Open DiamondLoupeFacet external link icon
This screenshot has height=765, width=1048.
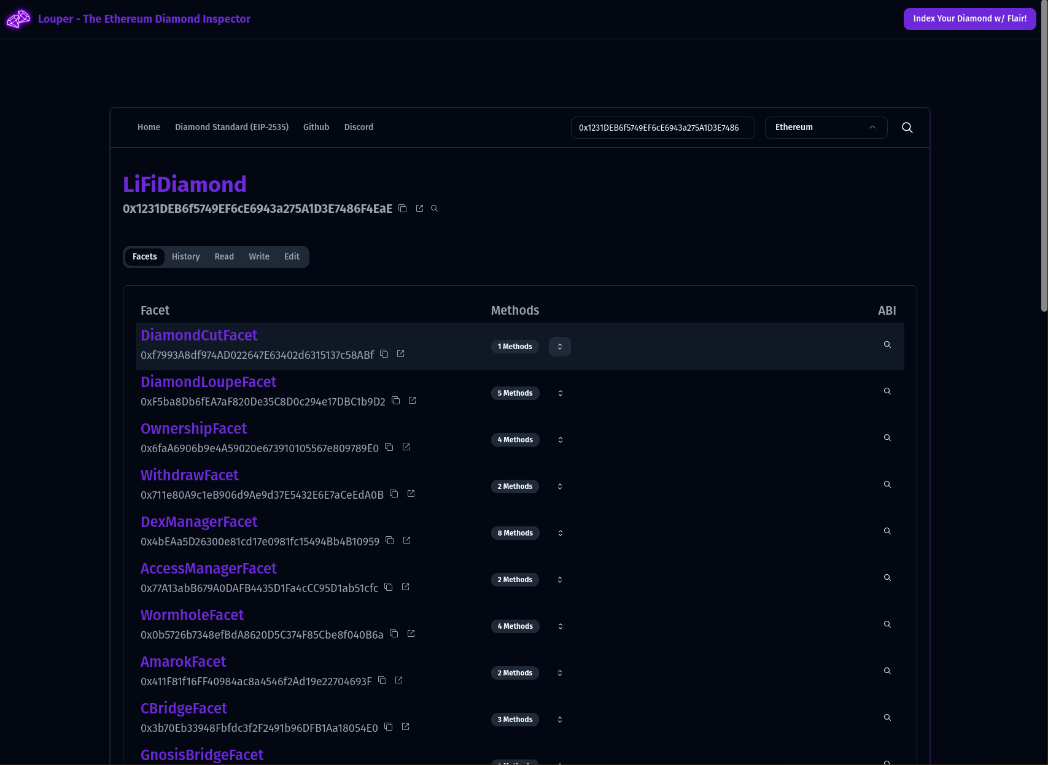point(413,401)
